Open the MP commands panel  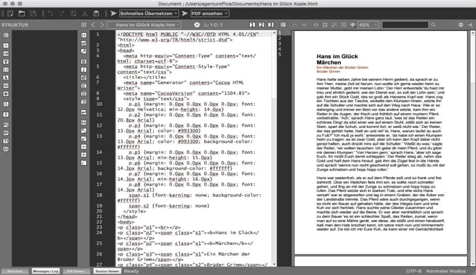tap(6, 133)
